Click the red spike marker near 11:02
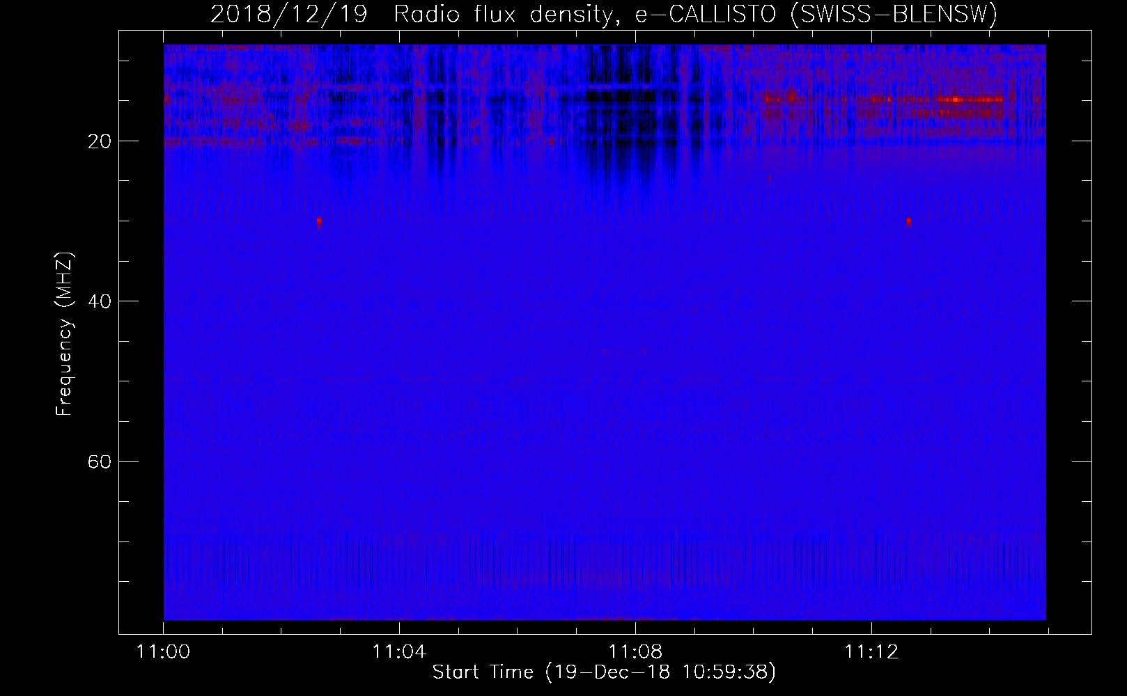Image resolution: width=1127 pixels, height=696 pixels. click(x=319, y=222)
